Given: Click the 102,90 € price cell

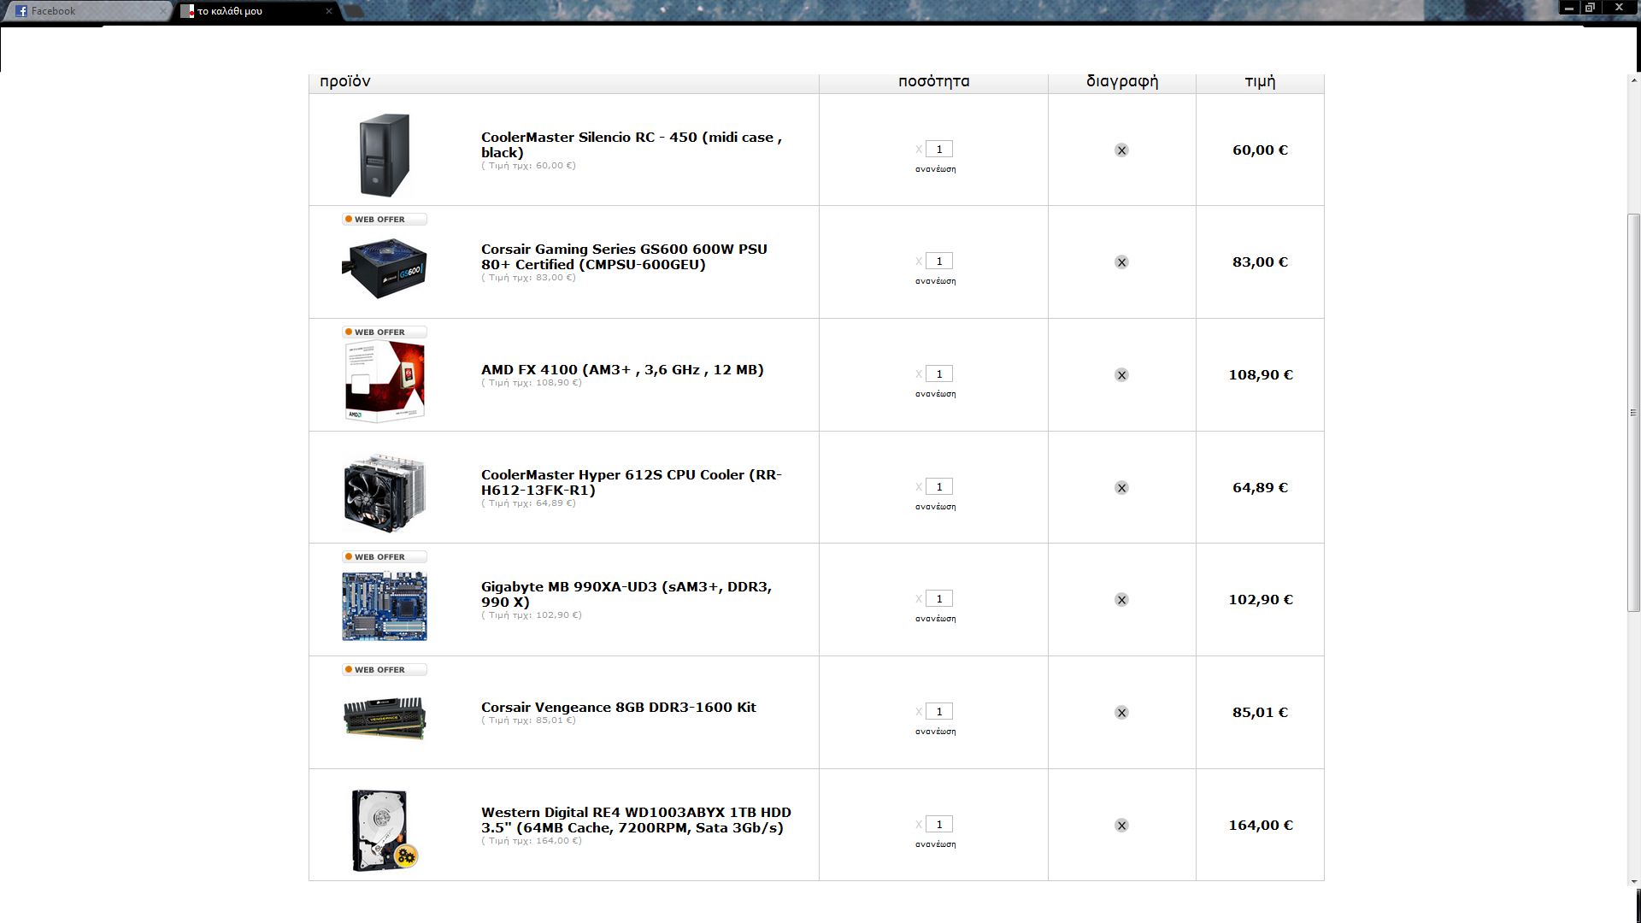Looking at the screenshot, I should tap(1261, 600).
